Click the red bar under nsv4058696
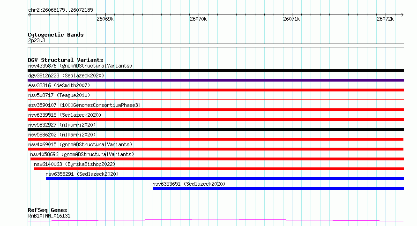Image resolution: width=417 pixels, height=226 pixels. [217, 159]
